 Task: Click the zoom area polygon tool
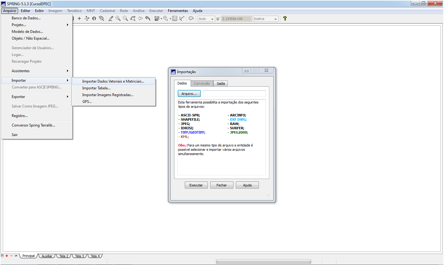click(x=133, y=18)
